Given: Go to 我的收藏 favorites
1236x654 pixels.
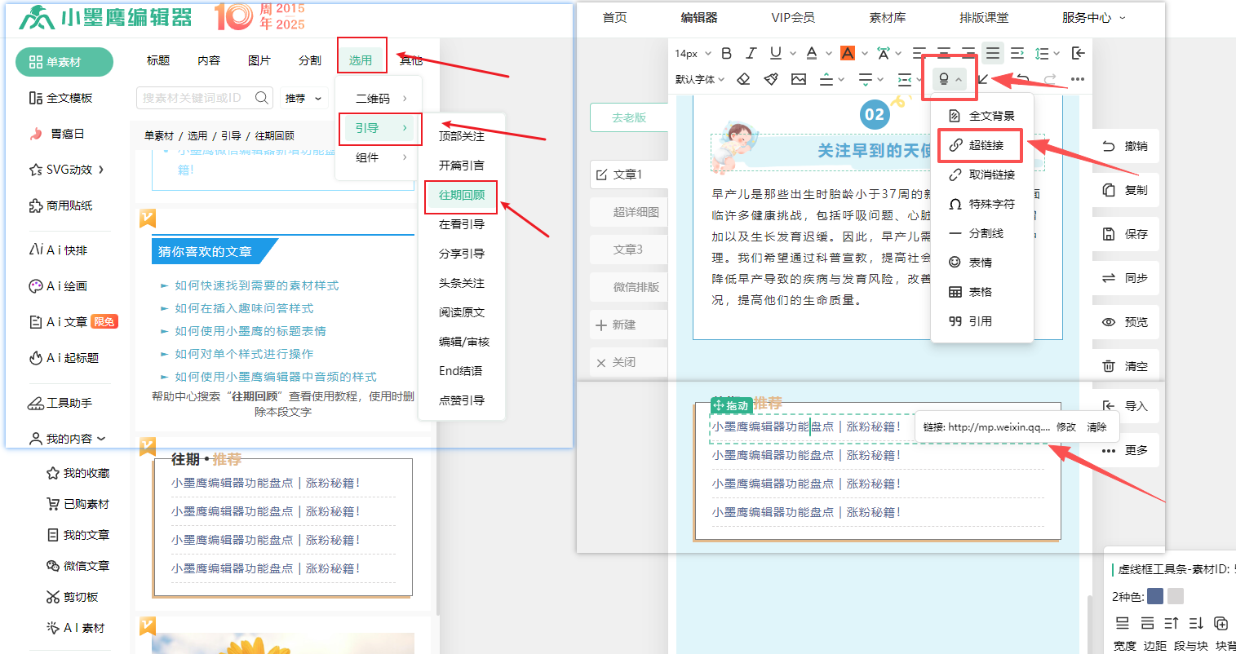Looking at the screenshot, I should [78, 473].
